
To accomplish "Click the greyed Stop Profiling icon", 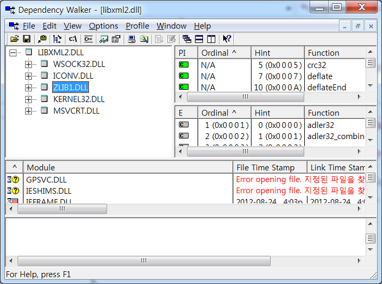I will coord(172,39).
